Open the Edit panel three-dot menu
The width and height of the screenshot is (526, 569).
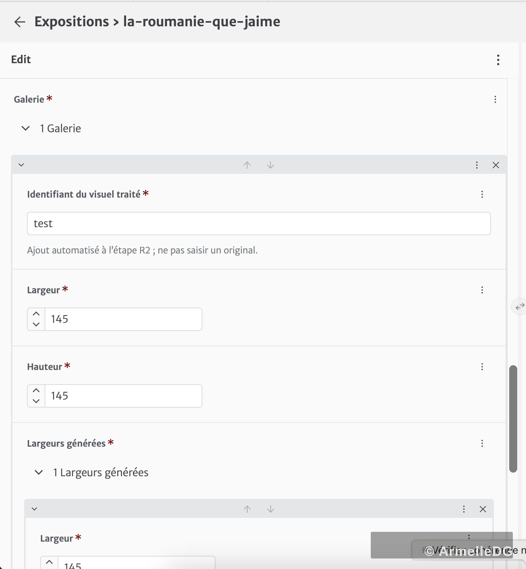coord(498,60)
